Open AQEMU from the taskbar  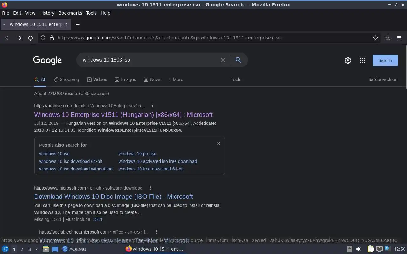tap(74, 249)
